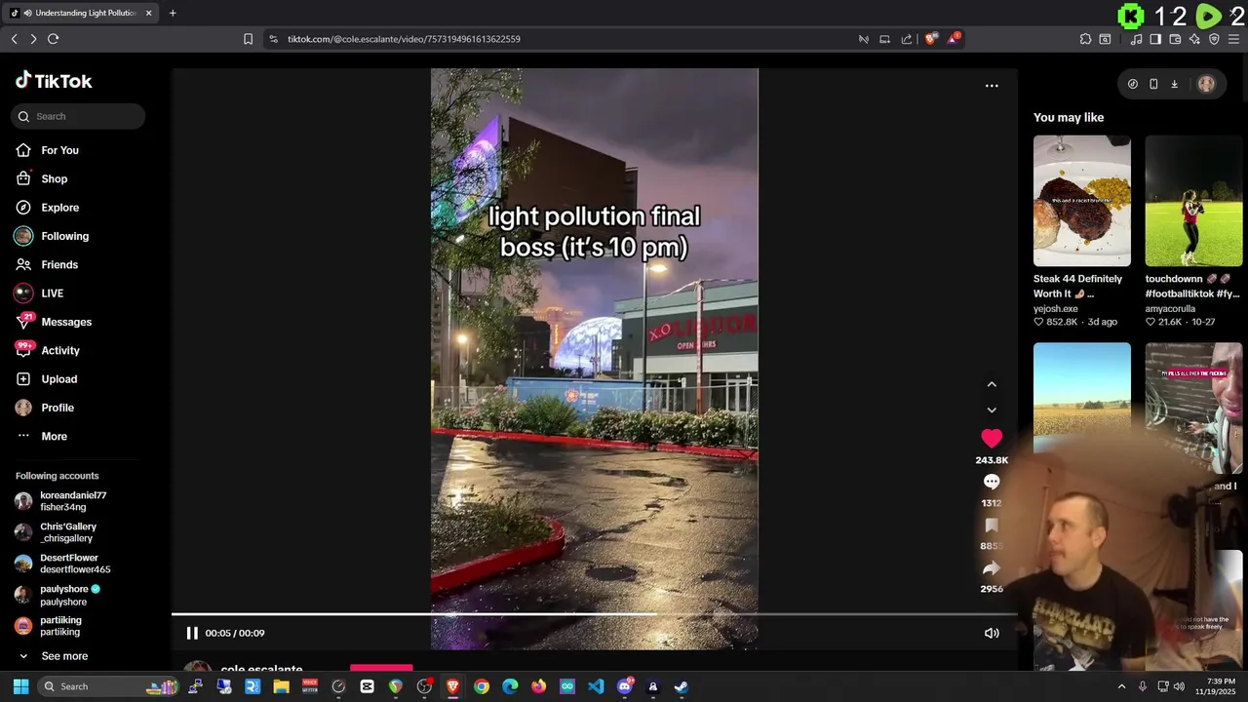Open the Steak 44 video thumbnail
Screen dimensions: 1248x702
point(1082,201)
